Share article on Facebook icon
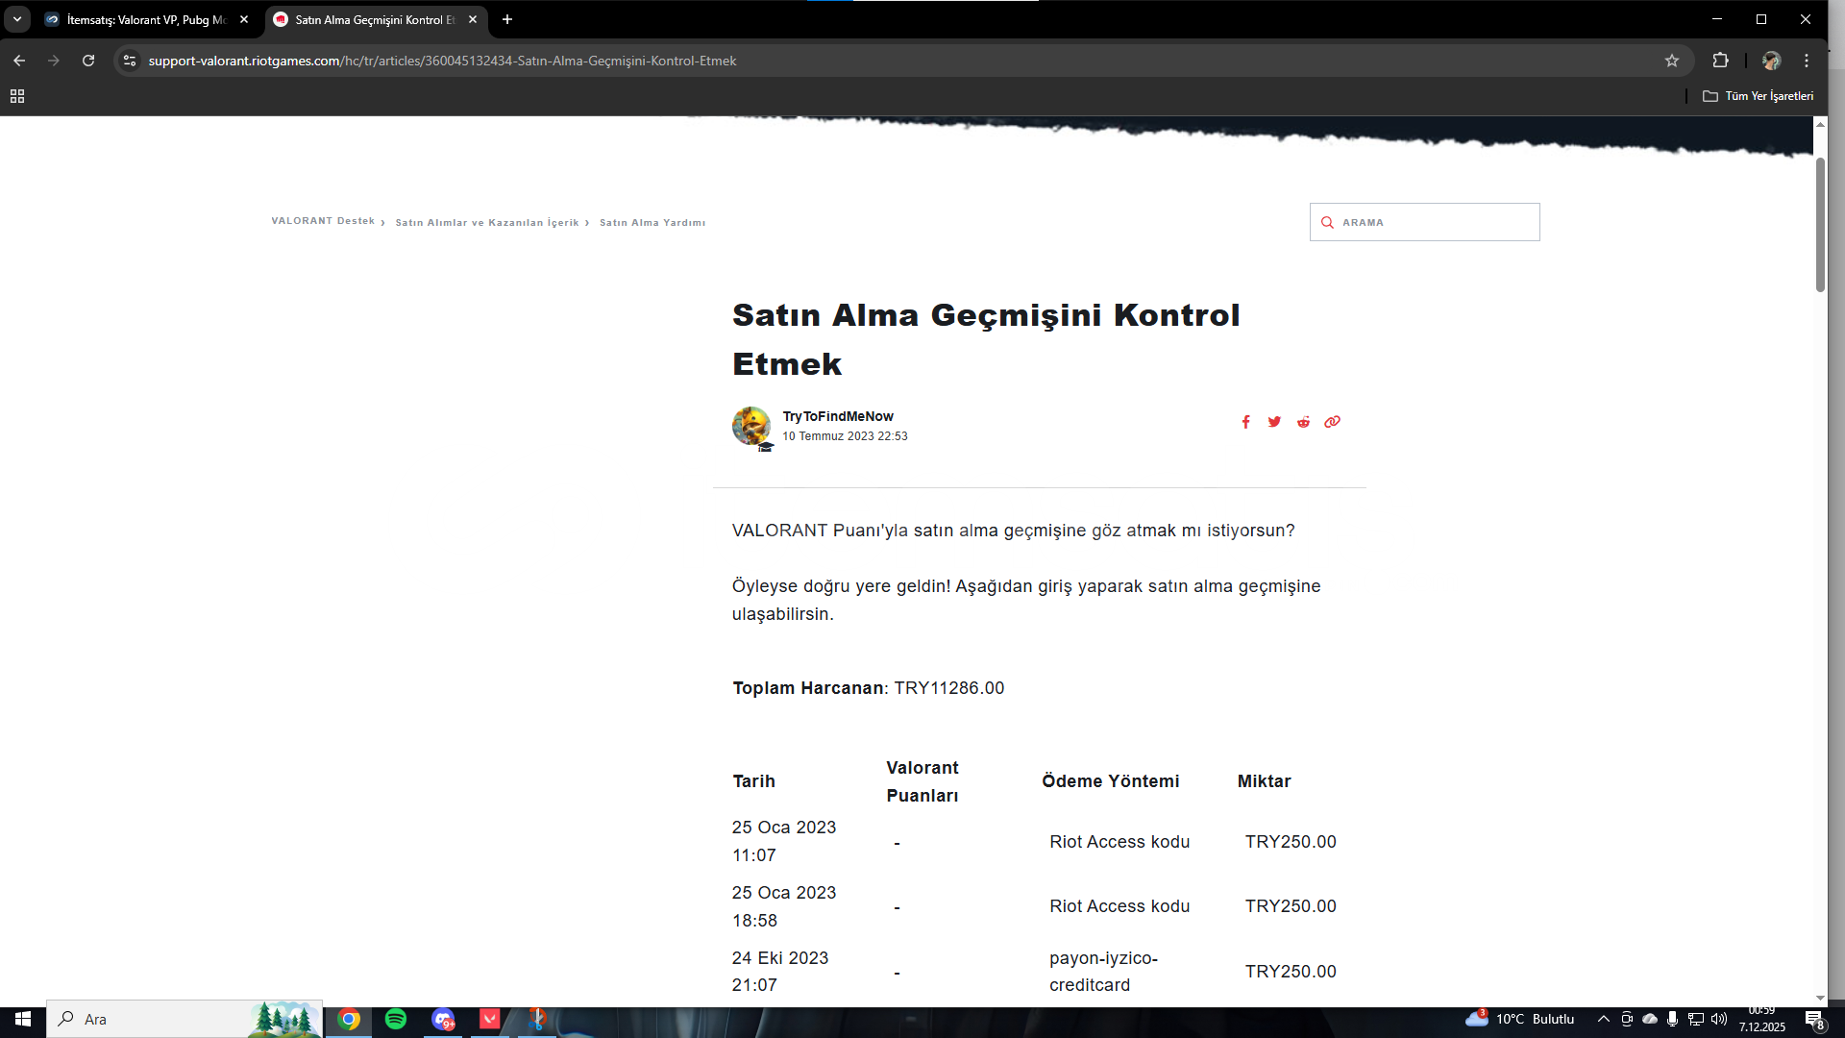Screen dimensions: 1845x1038 (1245, 422)
